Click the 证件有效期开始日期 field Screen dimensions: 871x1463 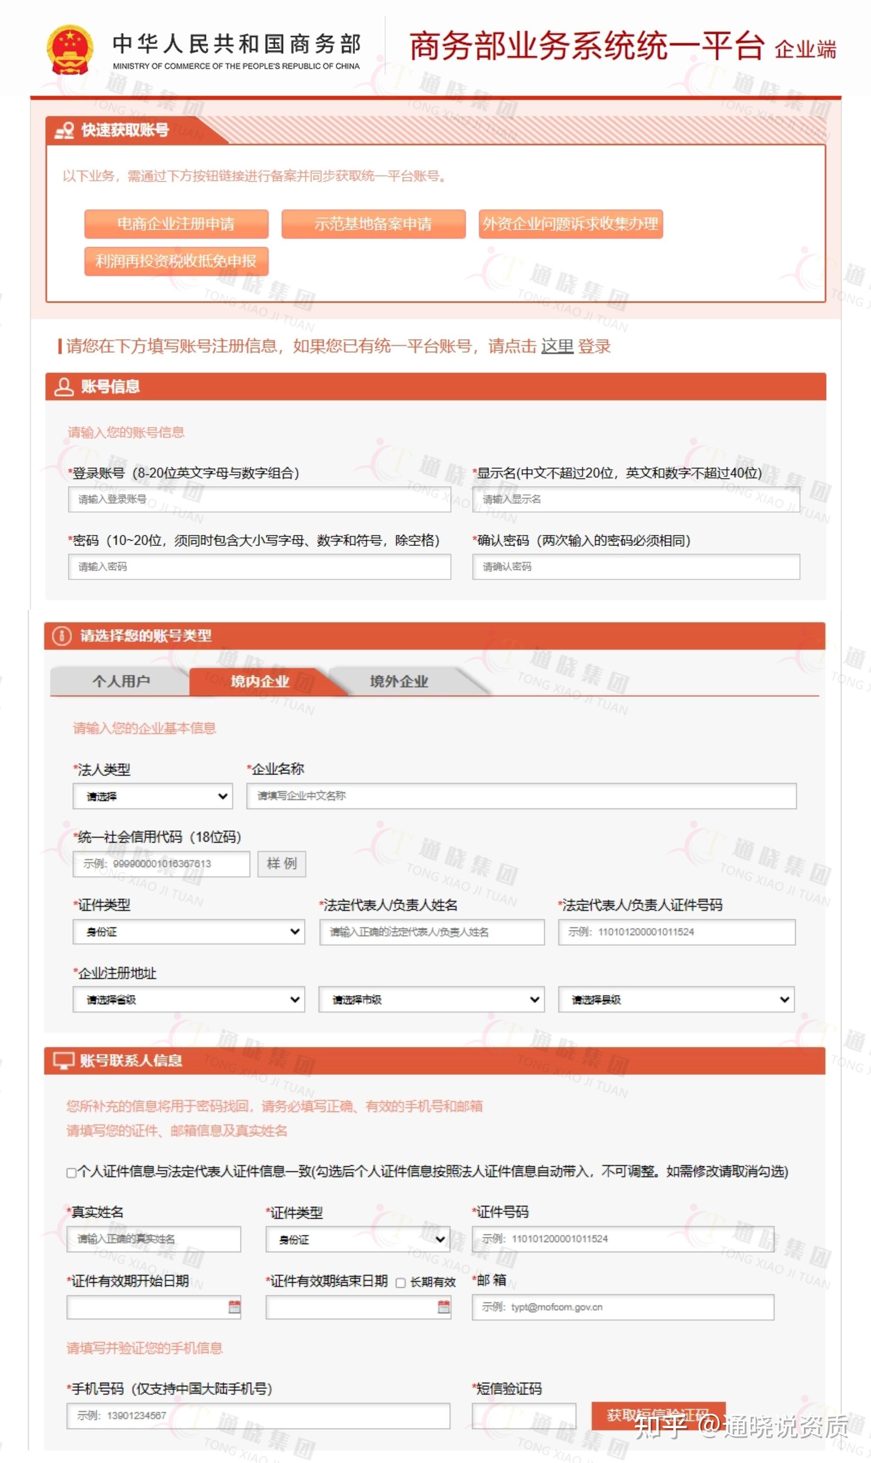154,1307
